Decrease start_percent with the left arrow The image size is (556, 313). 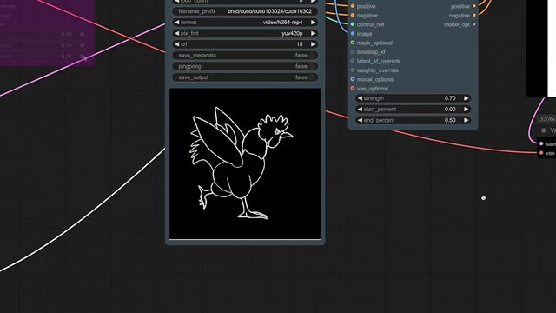pyautogui.click(x=360, y=110)
